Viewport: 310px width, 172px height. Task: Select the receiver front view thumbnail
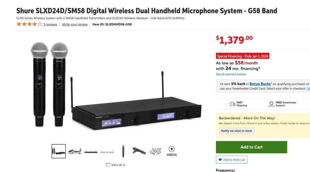[x=91, y=151]
